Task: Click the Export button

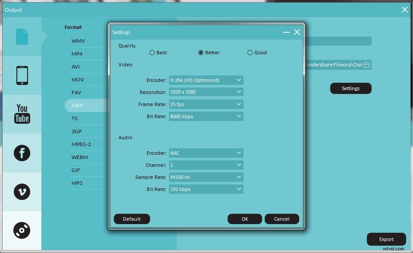Action: coord(386,239)
